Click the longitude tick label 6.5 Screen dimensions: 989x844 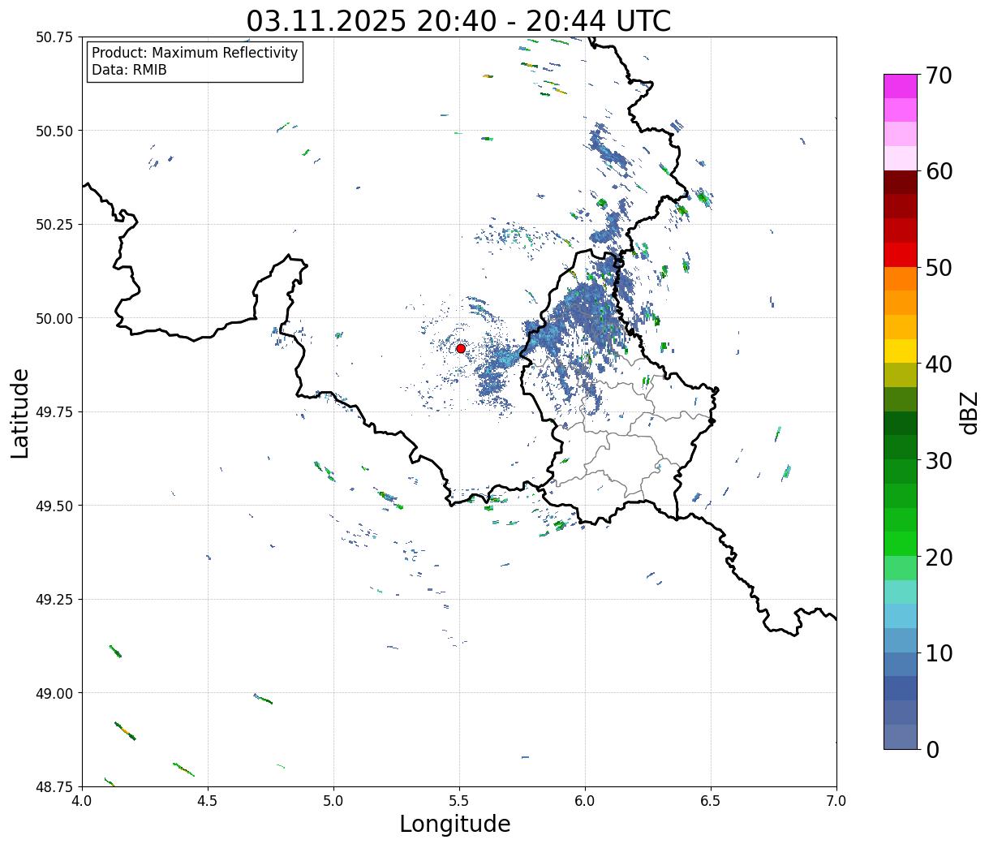[x=711, y=801]
